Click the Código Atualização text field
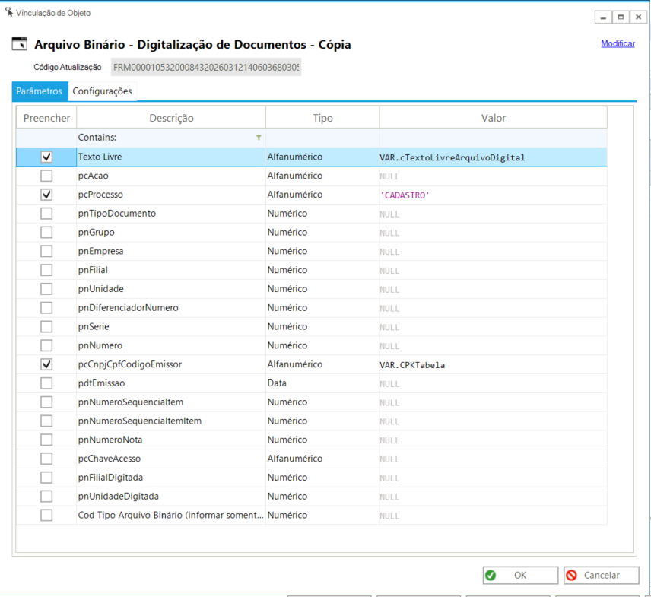Viewport: 651px width, 597px height. [x=205, y=68]
